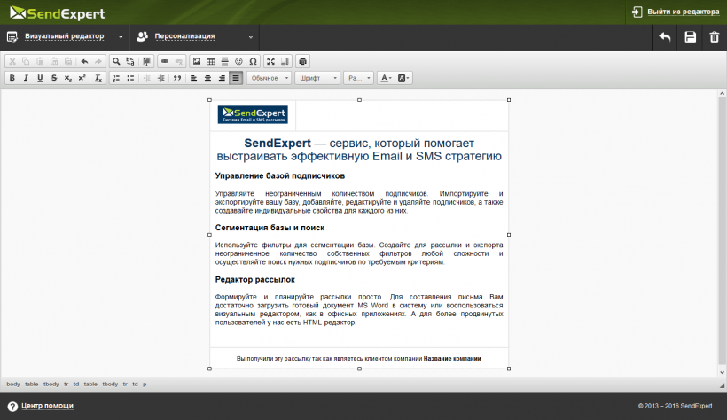Viewport: 727px width, 420px height.
Task: Click the Paste from Word icon
Action: (68, 61)
